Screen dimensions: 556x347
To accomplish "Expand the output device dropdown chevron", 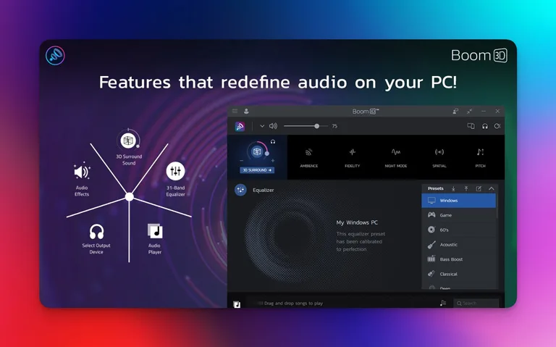I will coord(262,126).
